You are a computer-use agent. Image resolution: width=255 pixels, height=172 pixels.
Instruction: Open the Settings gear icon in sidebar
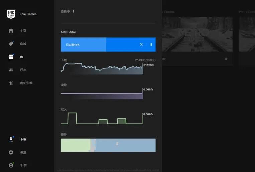(x=11, y=152)
